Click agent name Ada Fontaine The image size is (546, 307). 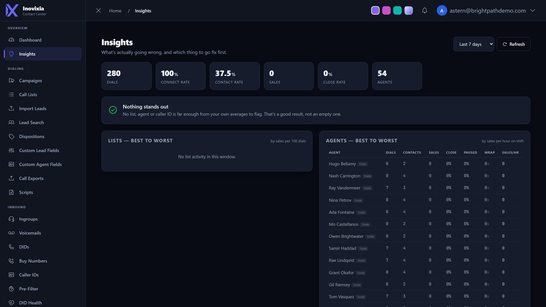pyautogui.click(x=342, y=212)
